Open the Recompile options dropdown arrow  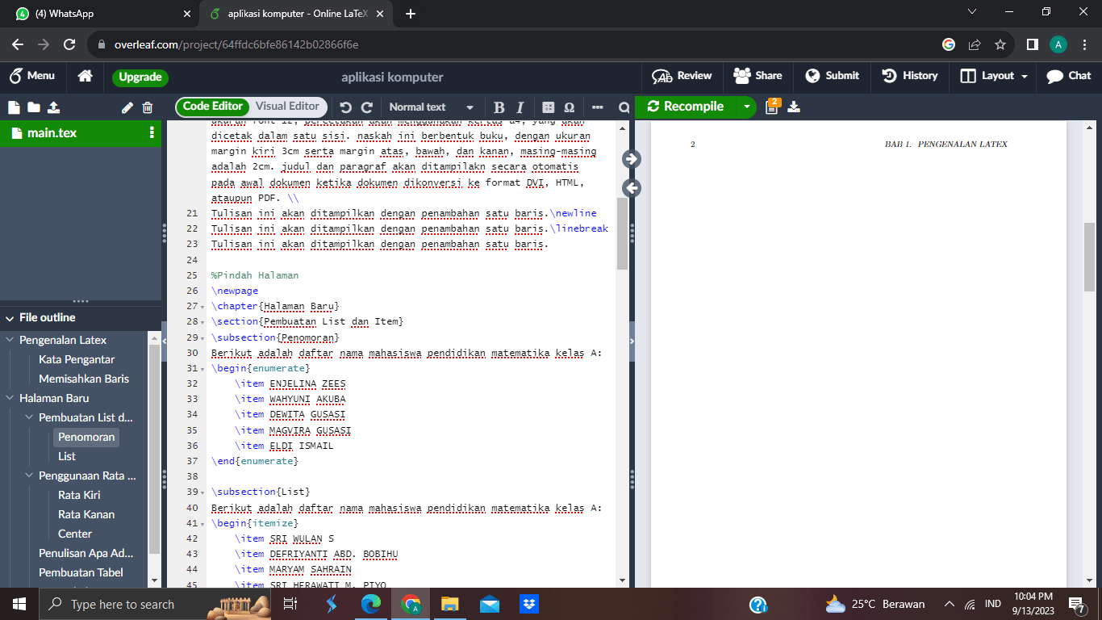[747, 107]
